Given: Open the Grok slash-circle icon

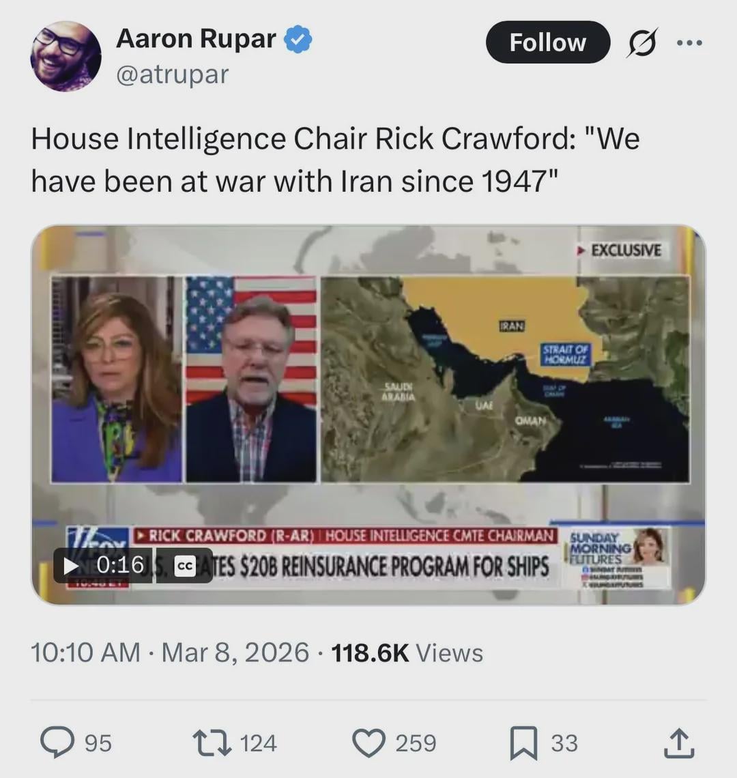Looking at the screenshot, I should click(x=643, y=43).
